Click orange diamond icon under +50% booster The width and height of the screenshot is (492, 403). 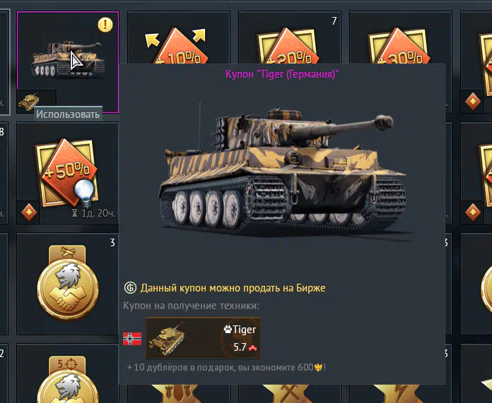[x=29, y=212]
